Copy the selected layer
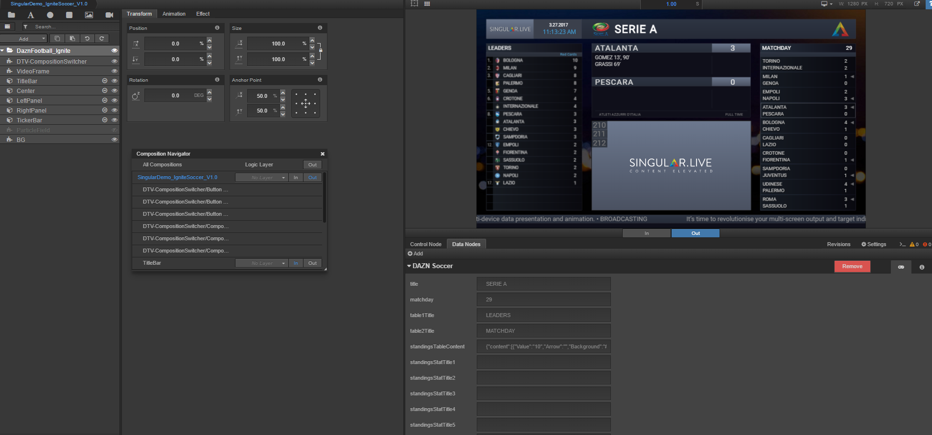This screenshot has width=932, height=435. [57, 38]
